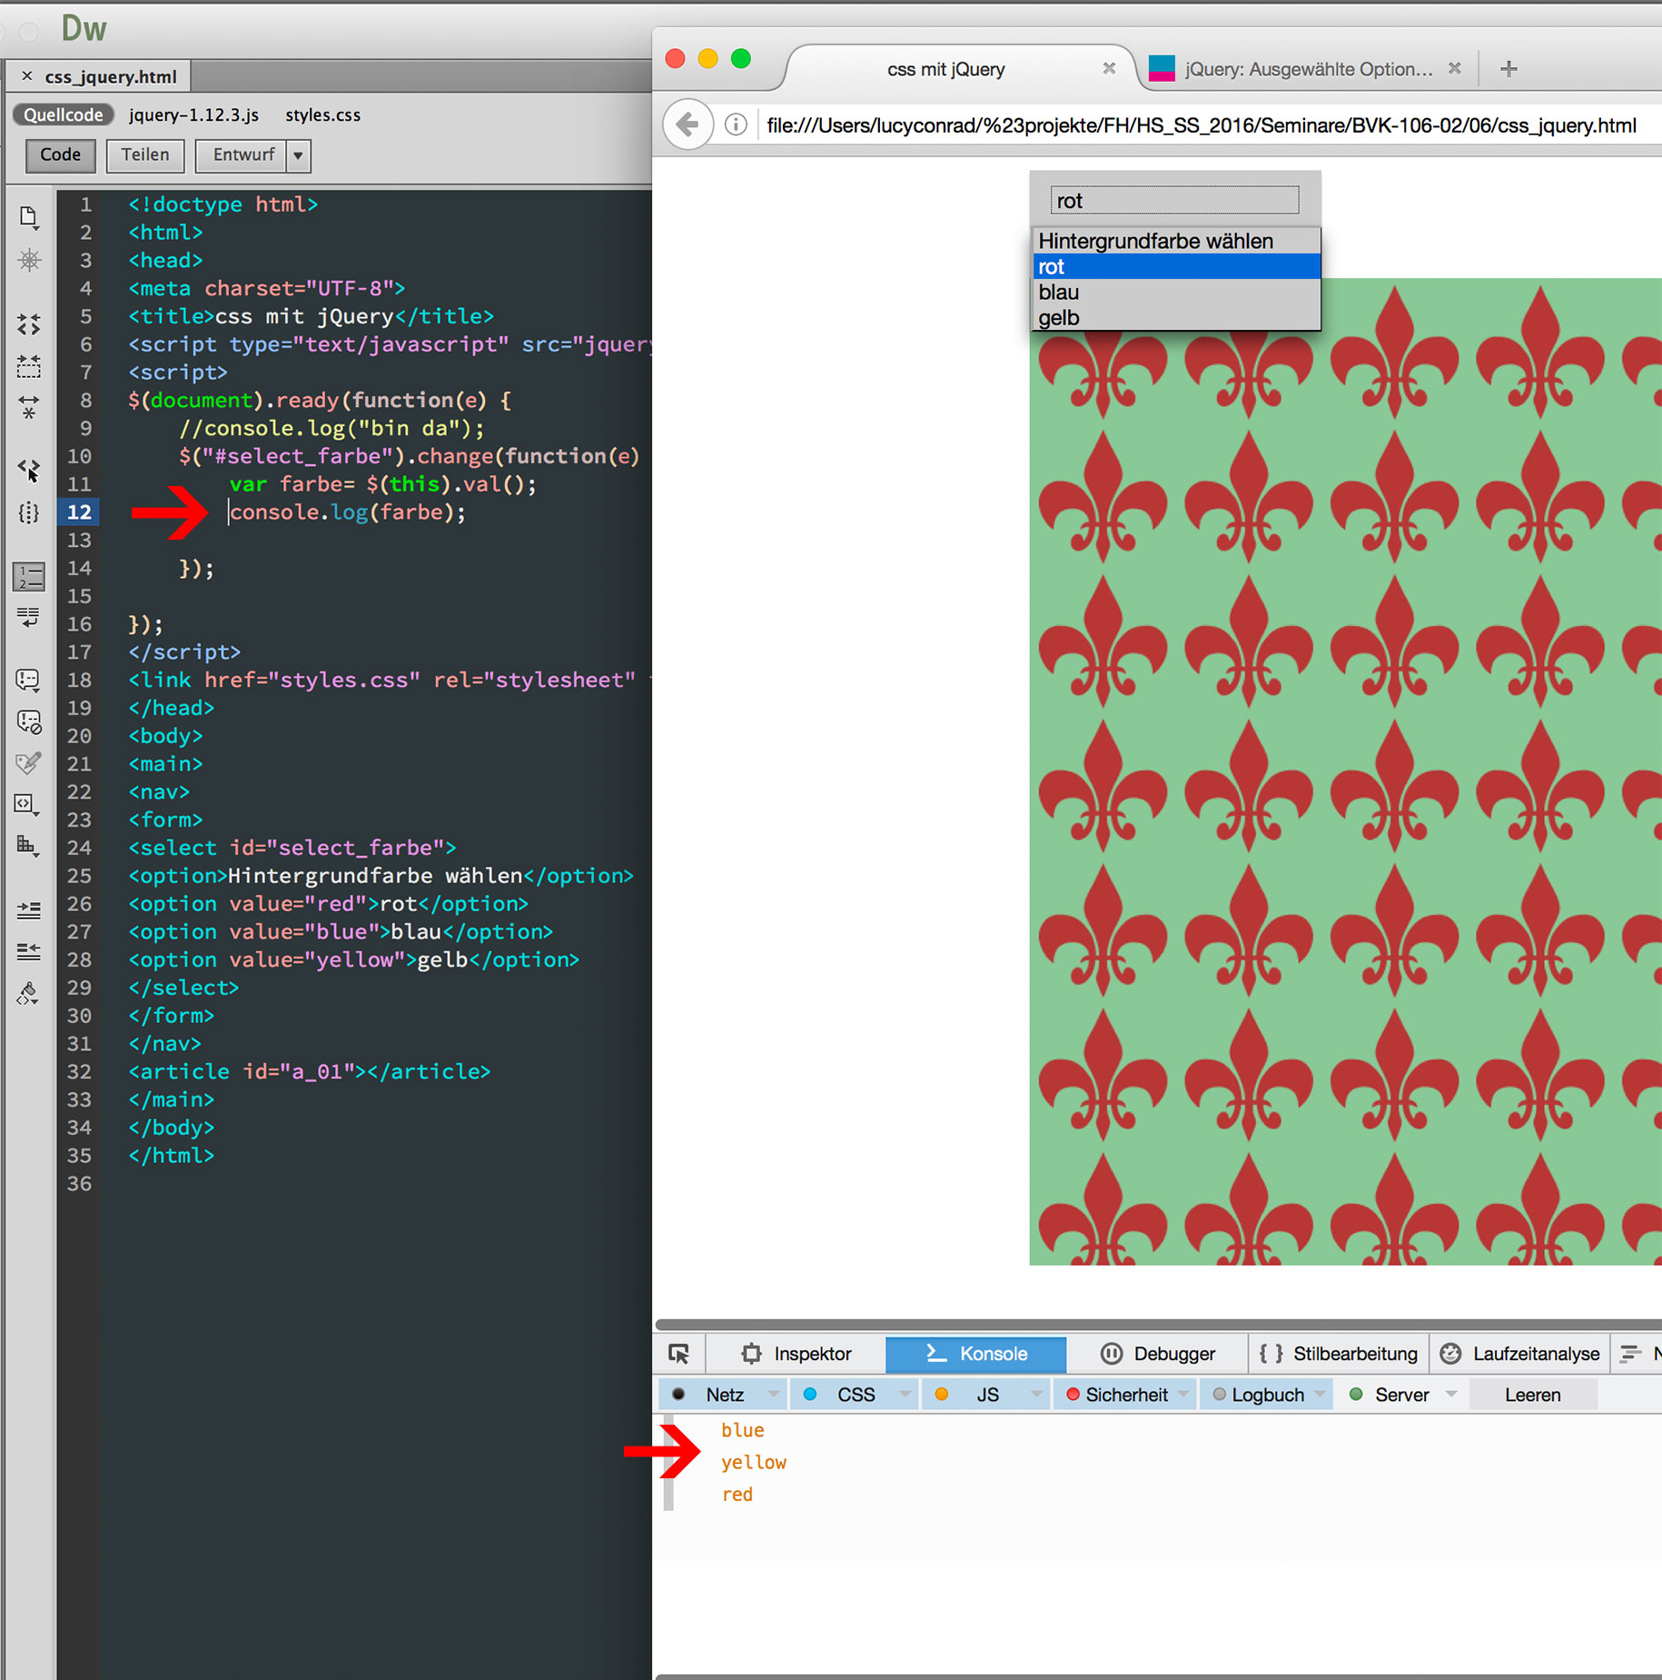
Task: Choose the 'gelb' option
Action: (x=1176, y=317)
